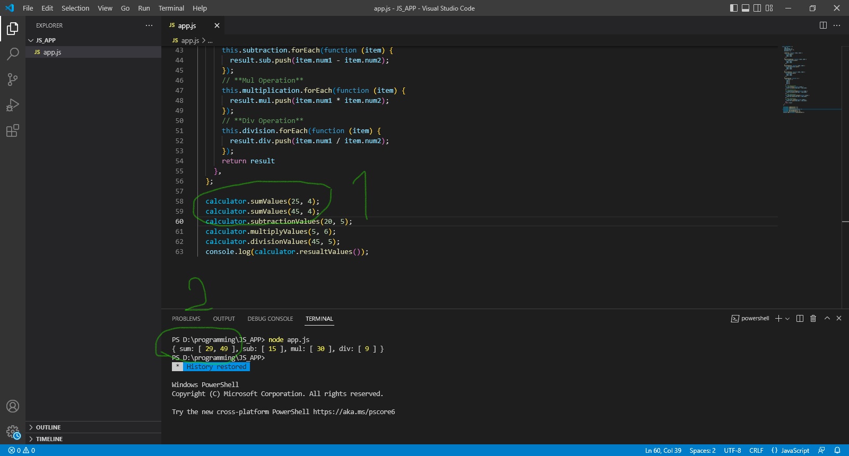Open Explorer views and more actions menu

point(149,25)
